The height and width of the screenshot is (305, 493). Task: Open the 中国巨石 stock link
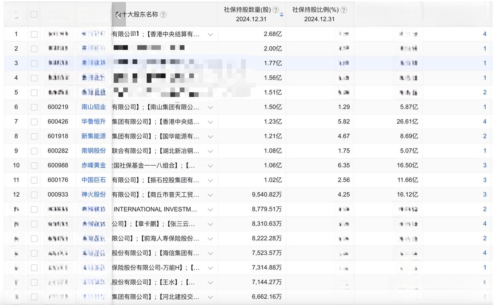click(94, 180)
